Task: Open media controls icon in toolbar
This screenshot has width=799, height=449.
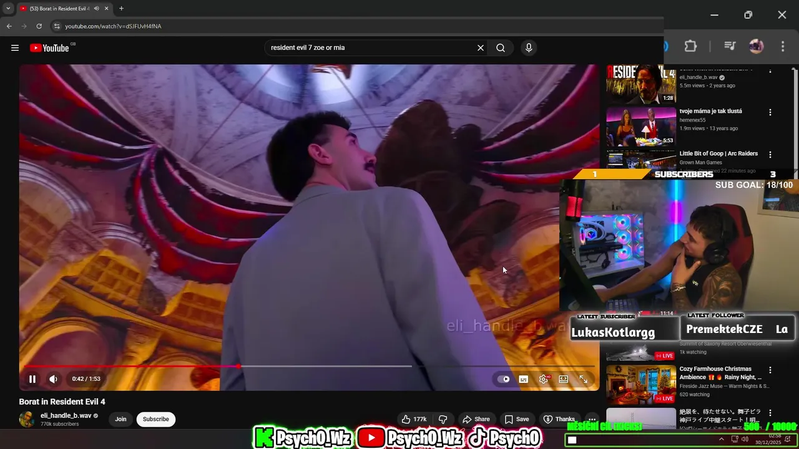Action: tap(729, 46)
